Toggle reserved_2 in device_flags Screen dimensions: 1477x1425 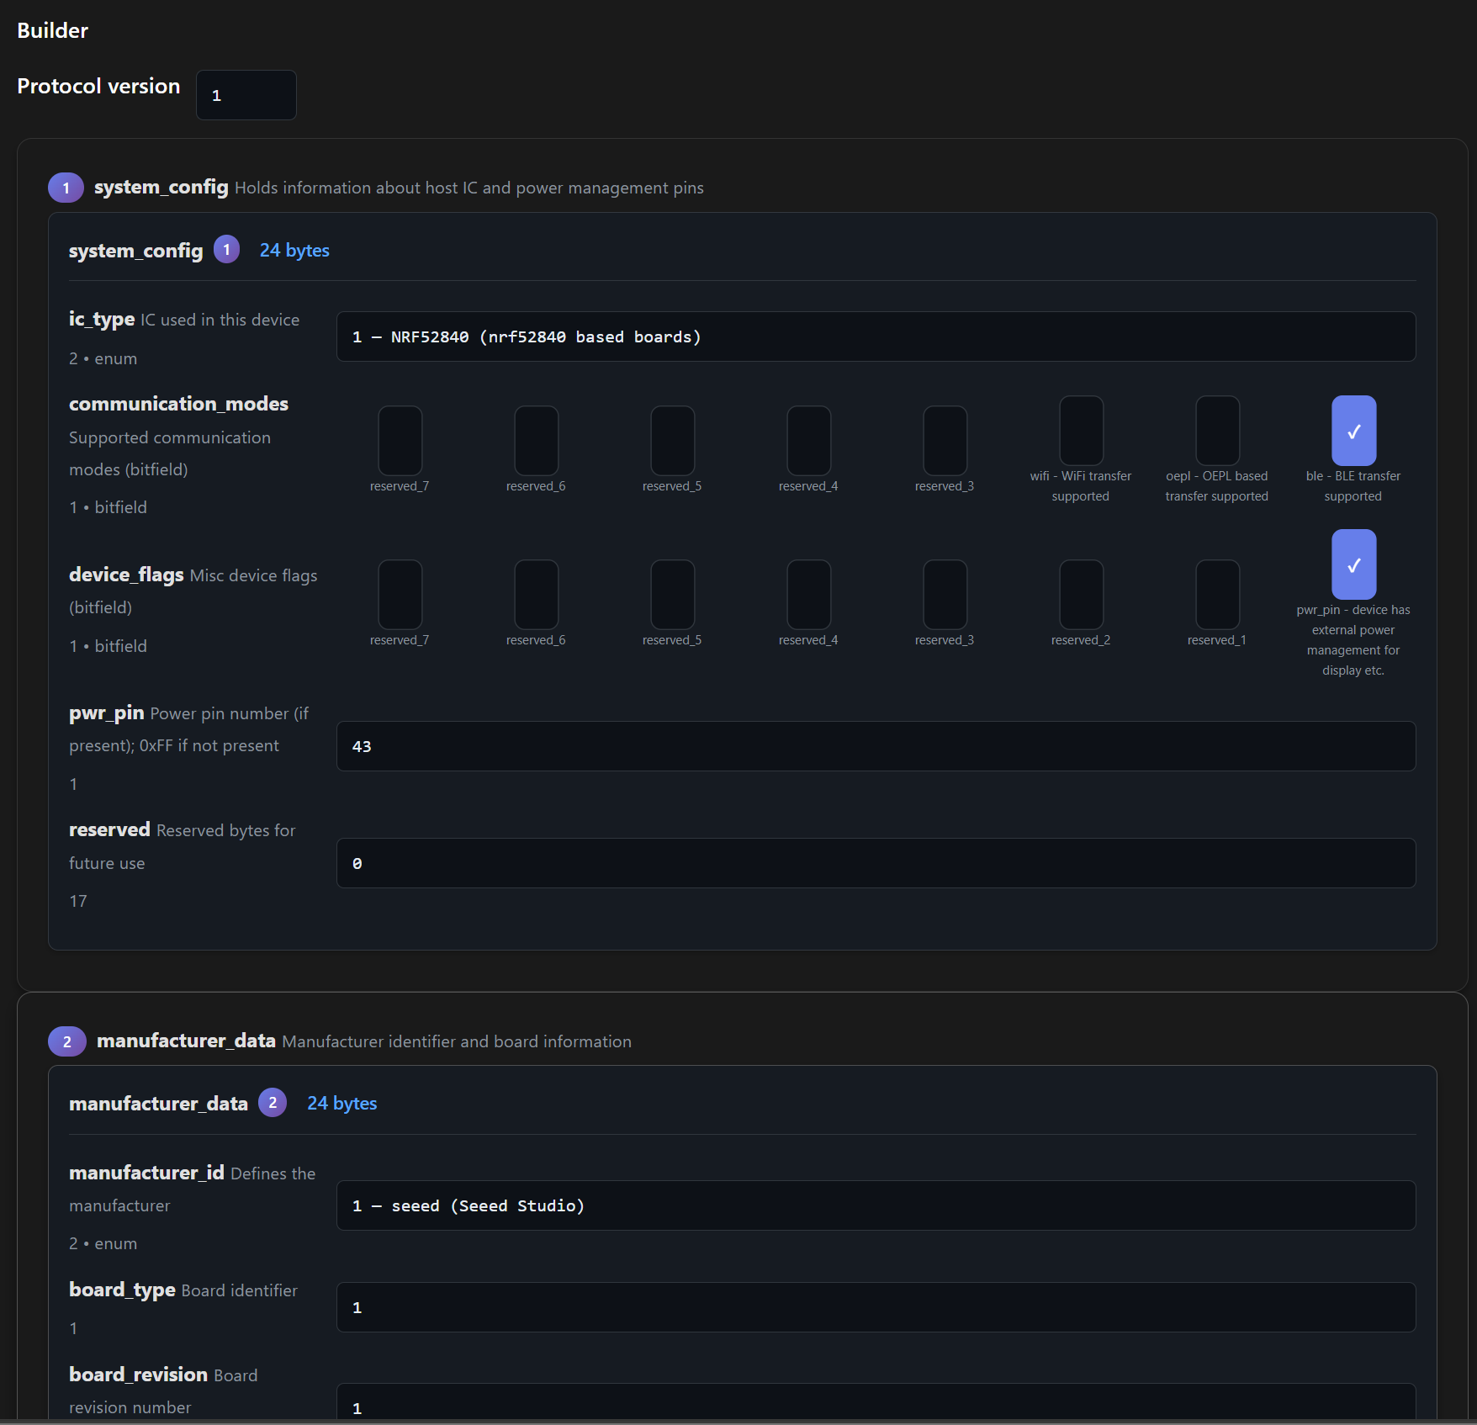(1081, 595)
